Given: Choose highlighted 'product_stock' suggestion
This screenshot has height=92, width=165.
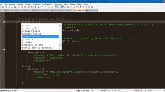Looking at the screenshot, I should coord(40,37).
